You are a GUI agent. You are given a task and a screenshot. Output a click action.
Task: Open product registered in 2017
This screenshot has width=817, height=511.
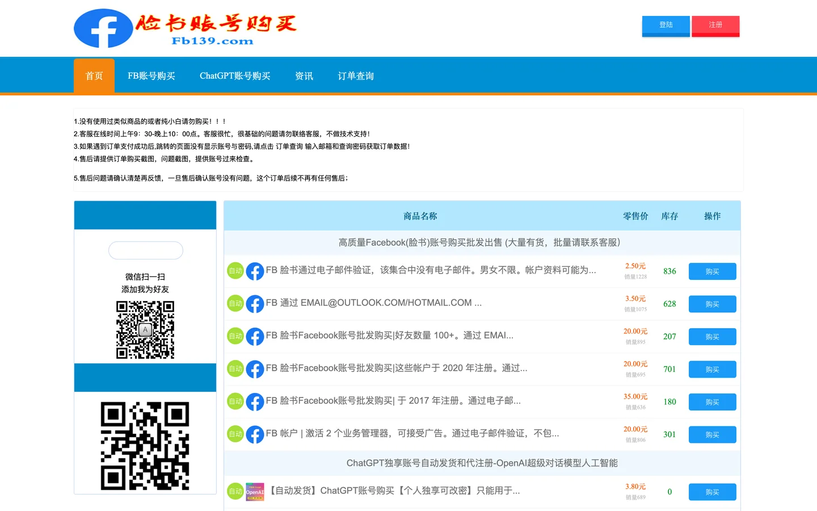(x=393, y=401)
